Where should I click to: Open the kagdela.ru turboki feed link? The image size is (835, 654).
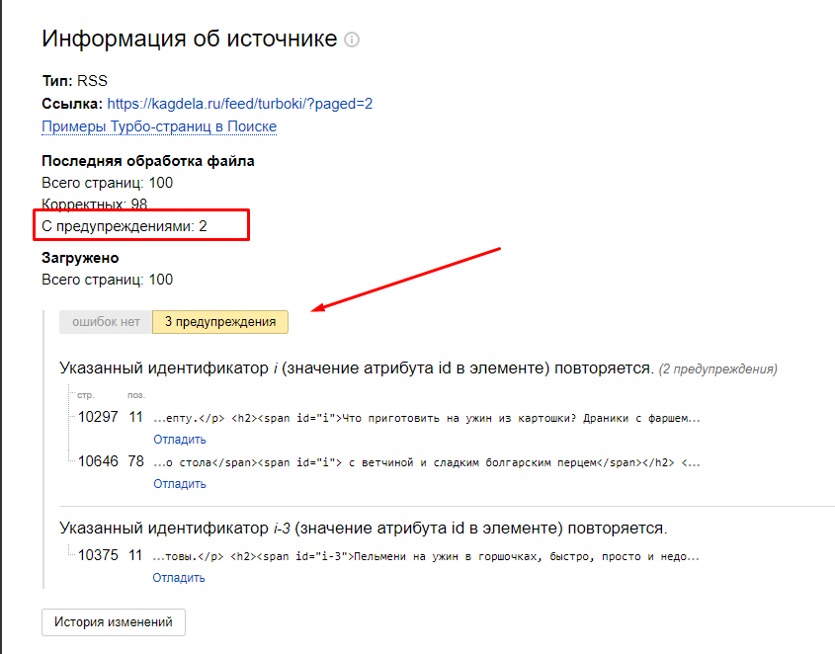(x=239, y=103)
